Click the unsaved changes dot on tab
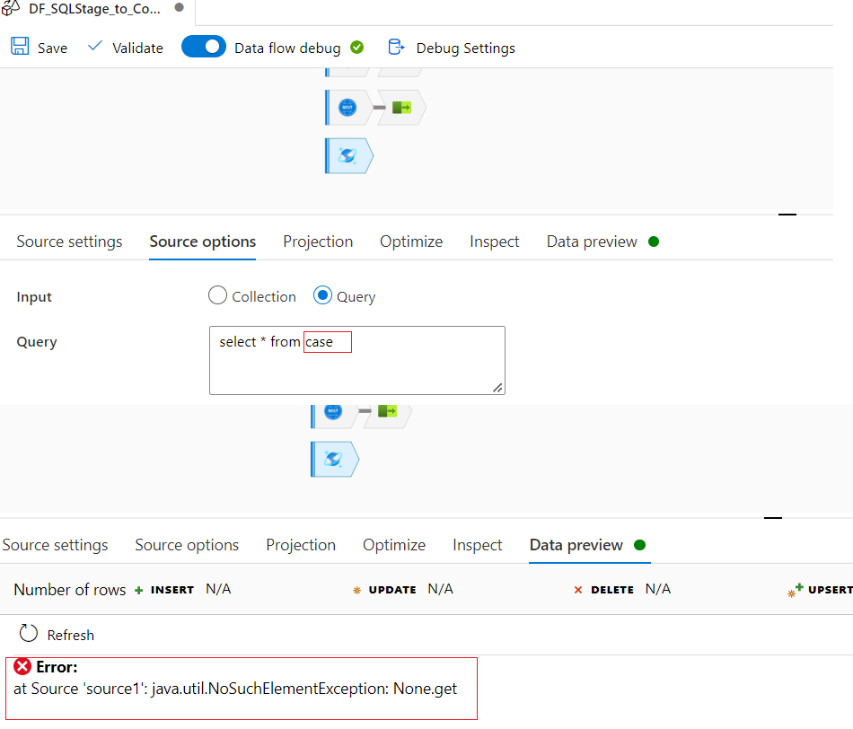 pyautogui.click(x=179, y=7)
